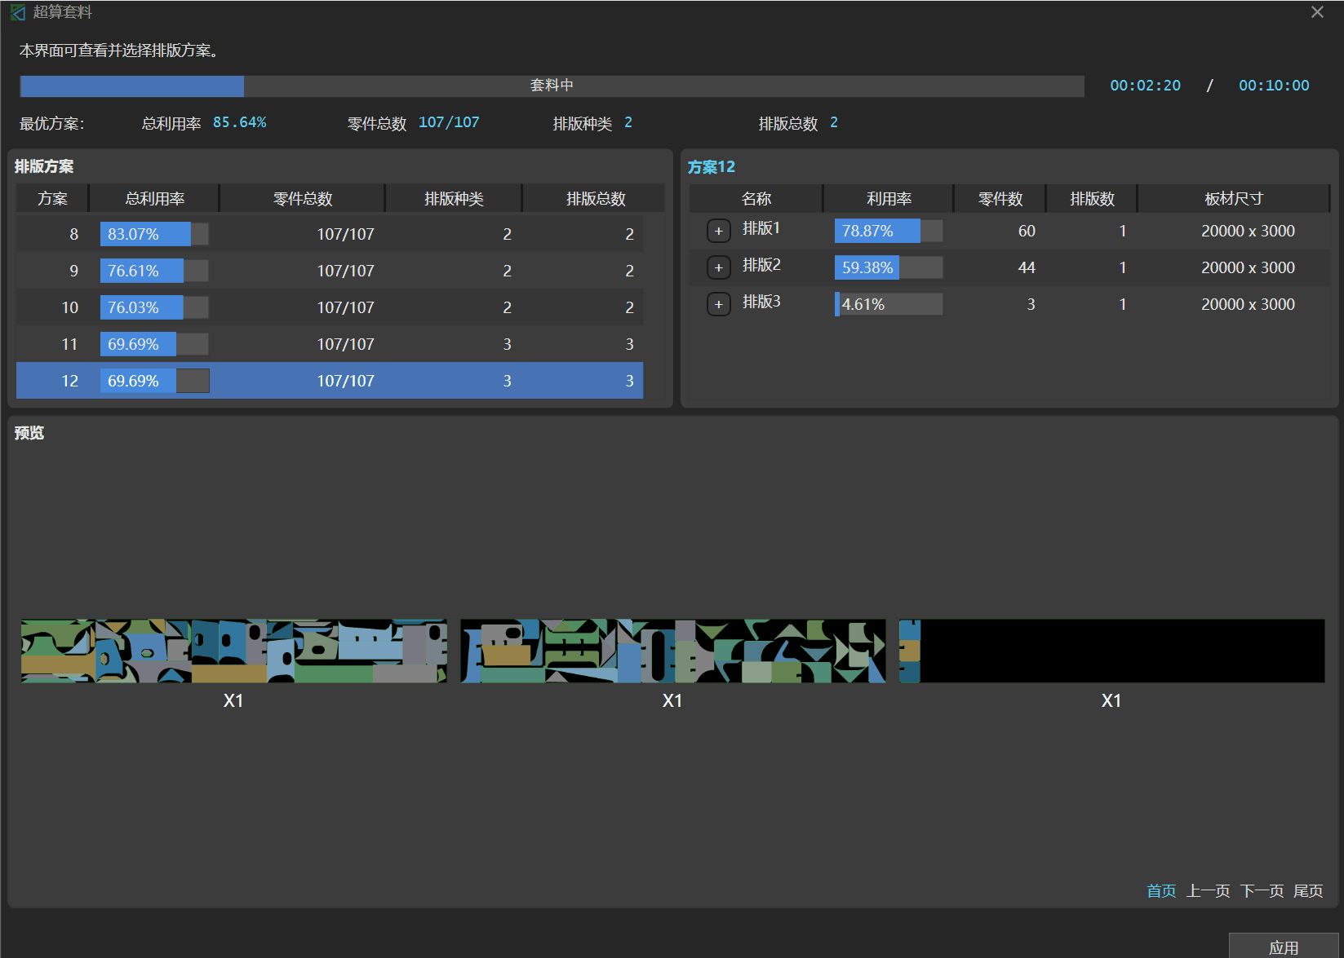Go to 上一页 previous page
The height and width of the screenshot is (958, 1344).
pyautogui.click(x=1208, y=891)
